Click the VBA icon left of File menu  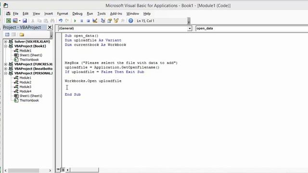point(8,13)
